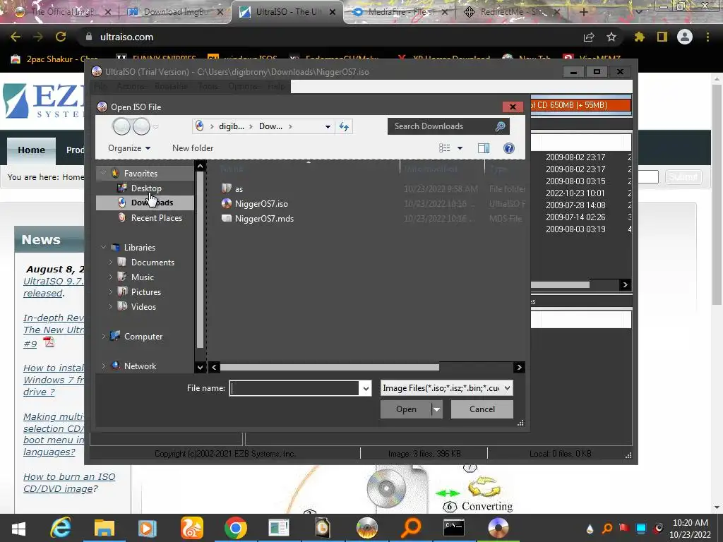Image resolution: width=723 pixels, height=542 pixels.
Task: Expand the Pictures library node
Action: 111,291
